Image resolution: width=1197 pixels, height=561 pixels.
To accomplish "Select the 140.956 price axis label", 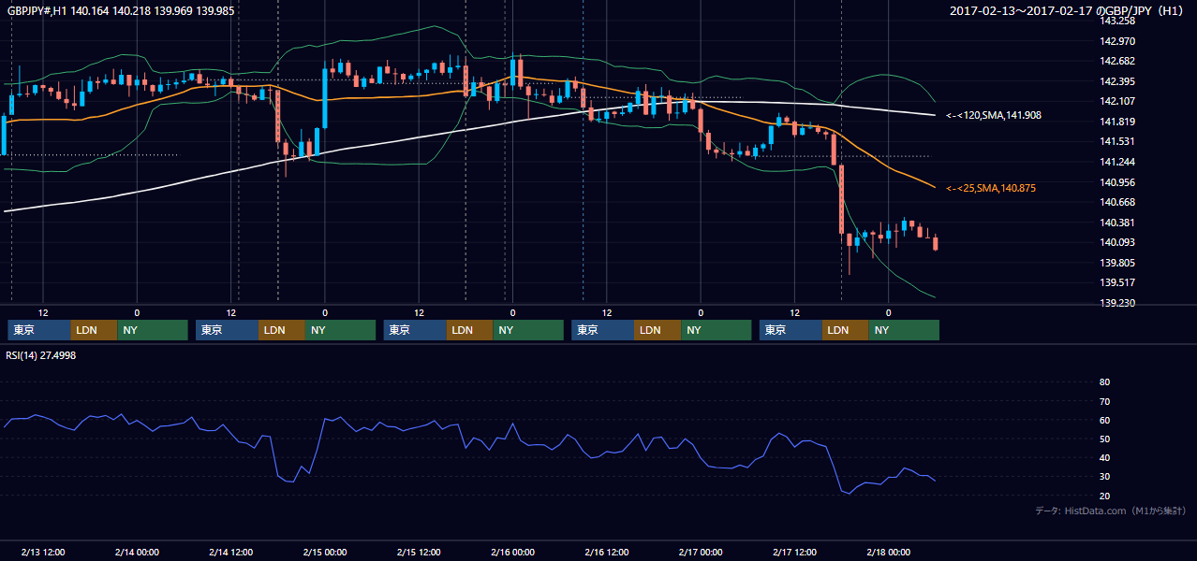I will 1117,182.
